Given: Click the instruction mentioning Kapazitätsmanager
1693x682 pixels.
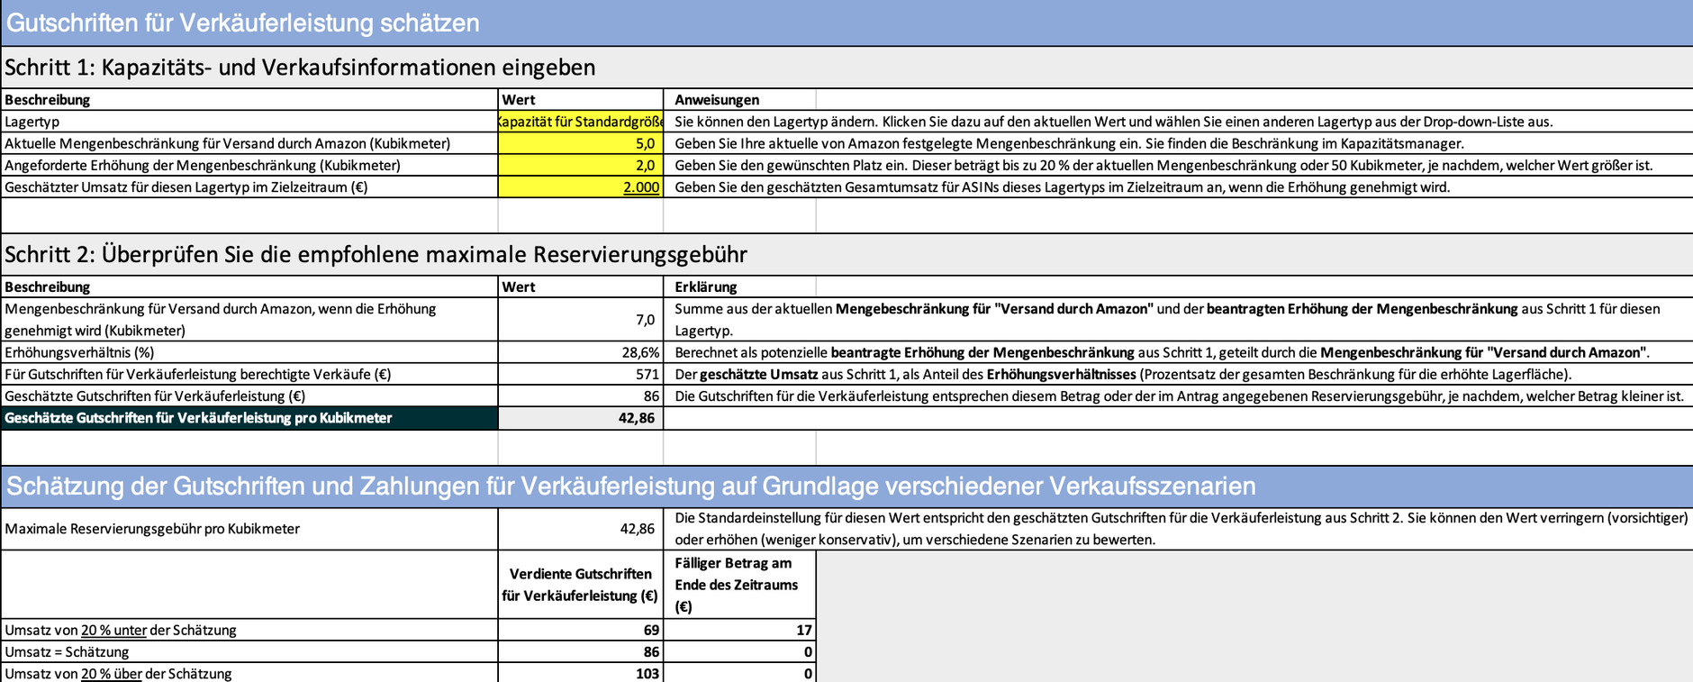Looking at the screenshot, I should pos(1069,143).
